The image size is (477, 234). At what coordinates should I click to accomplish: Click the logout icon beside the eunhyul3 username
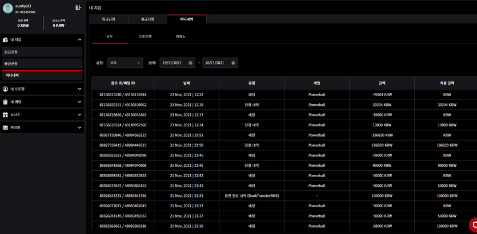coord(78,7)
